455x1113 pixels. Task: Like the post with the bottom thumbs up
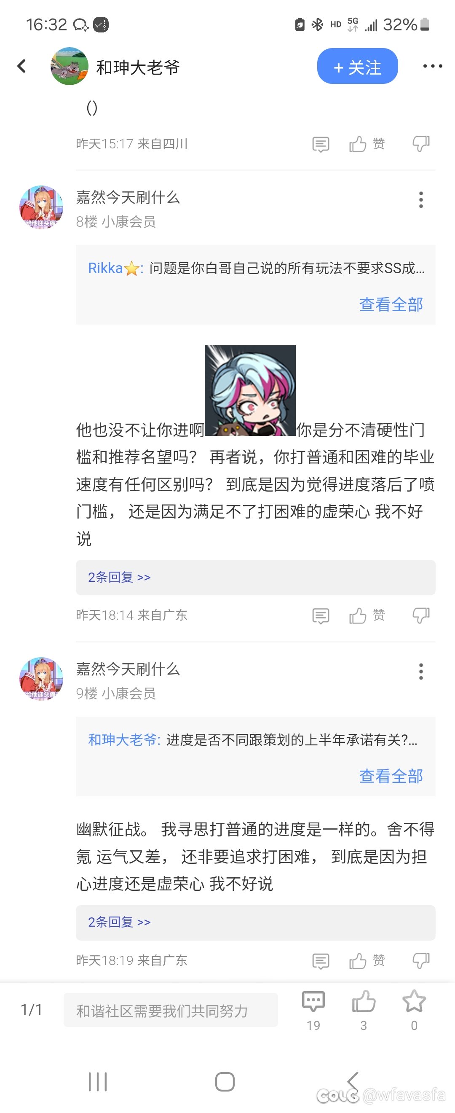pos(364,1010)
